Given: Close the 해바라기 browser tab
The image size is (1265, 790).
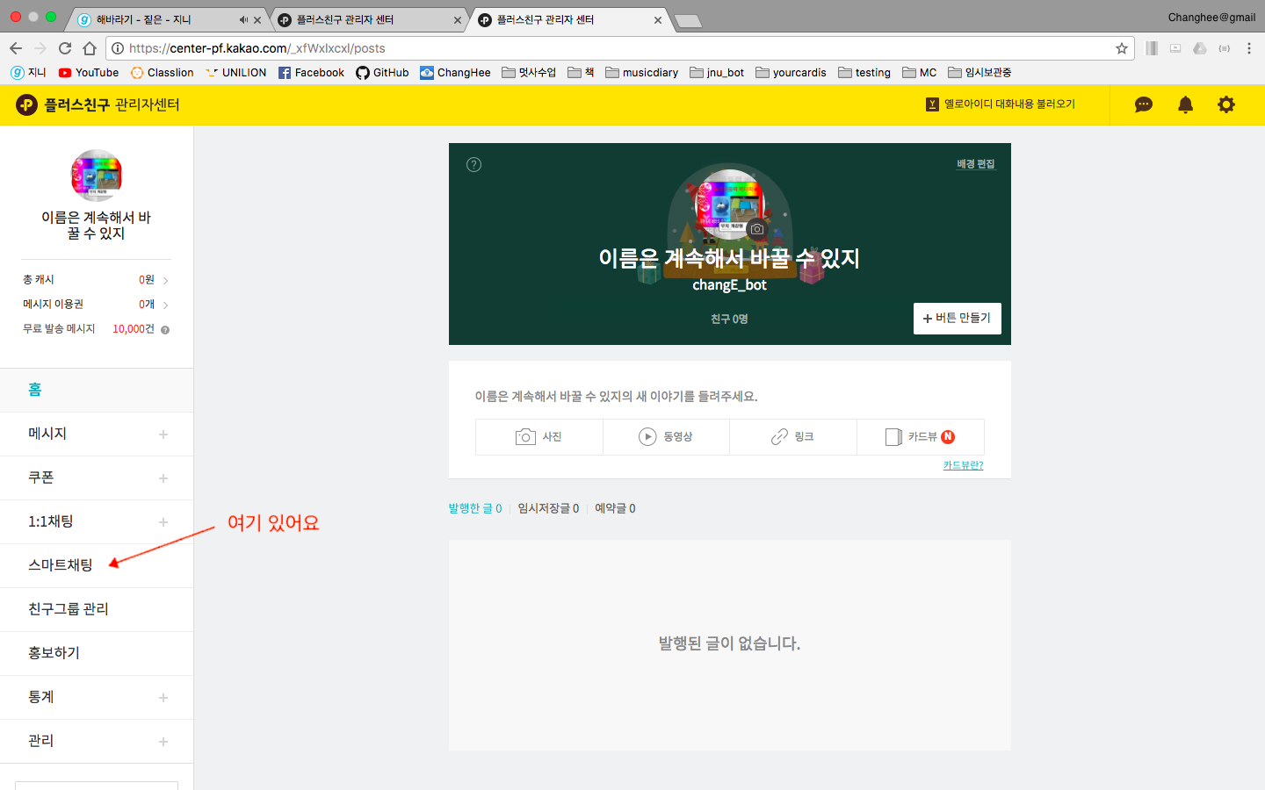Looking at the screenshot, I should coord(257,20).
